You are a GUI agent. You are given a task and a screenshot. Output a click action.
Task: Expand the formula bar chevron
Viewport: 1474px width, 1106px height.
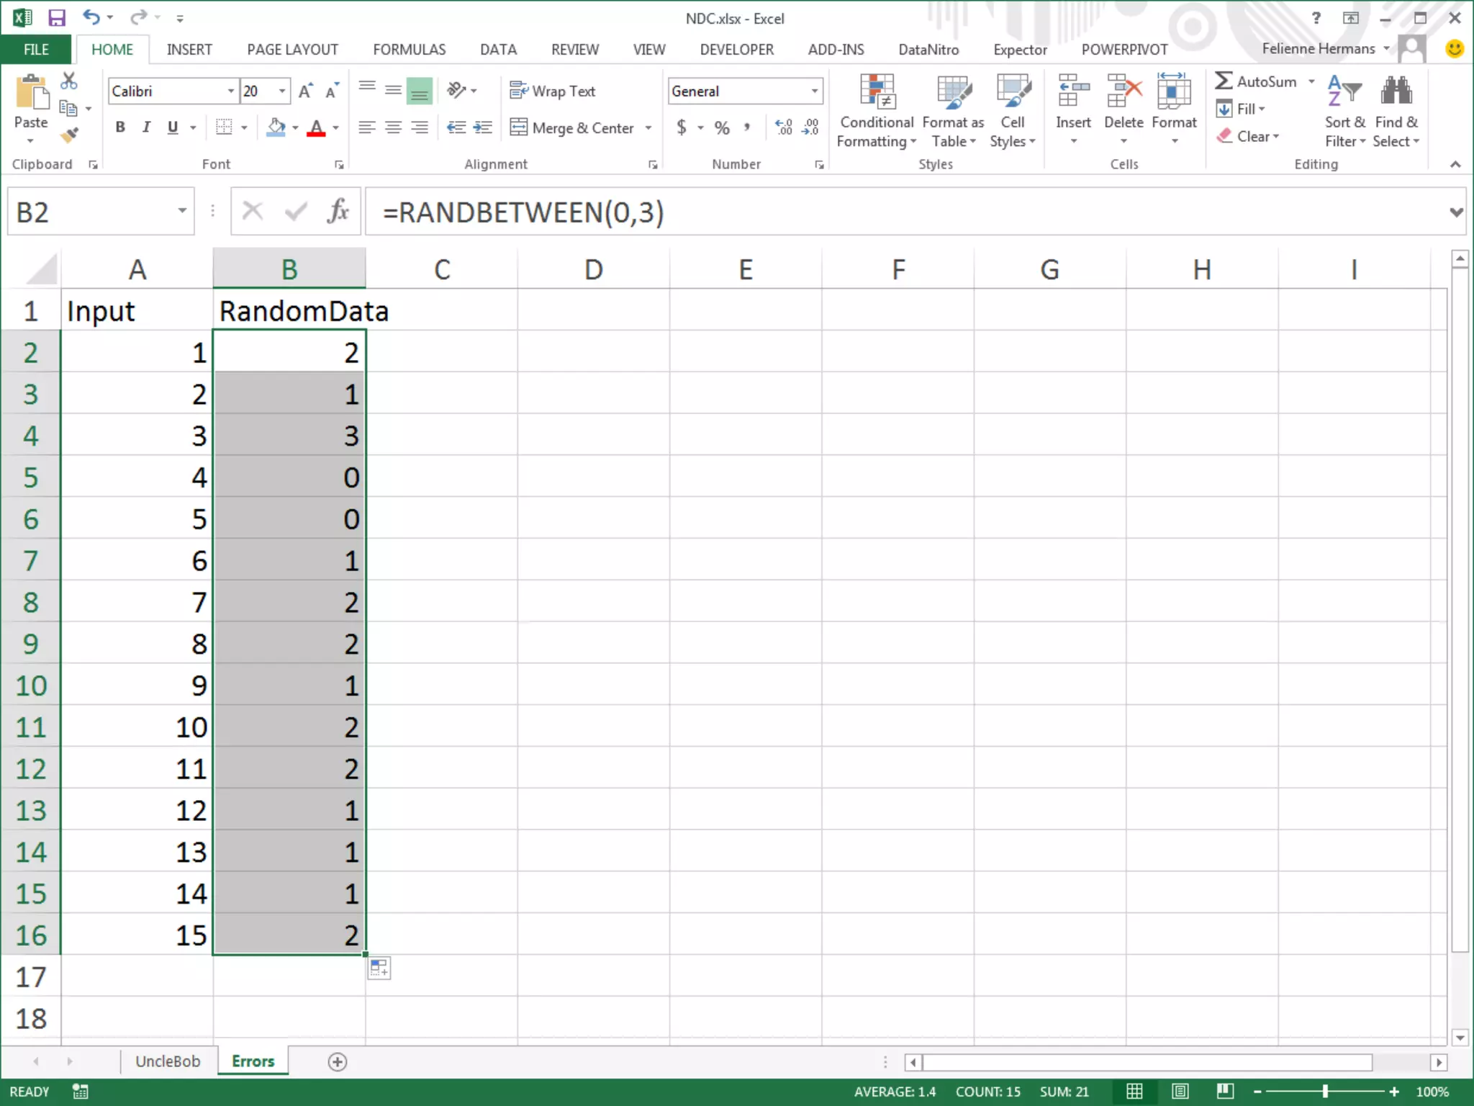point(1456,212)
